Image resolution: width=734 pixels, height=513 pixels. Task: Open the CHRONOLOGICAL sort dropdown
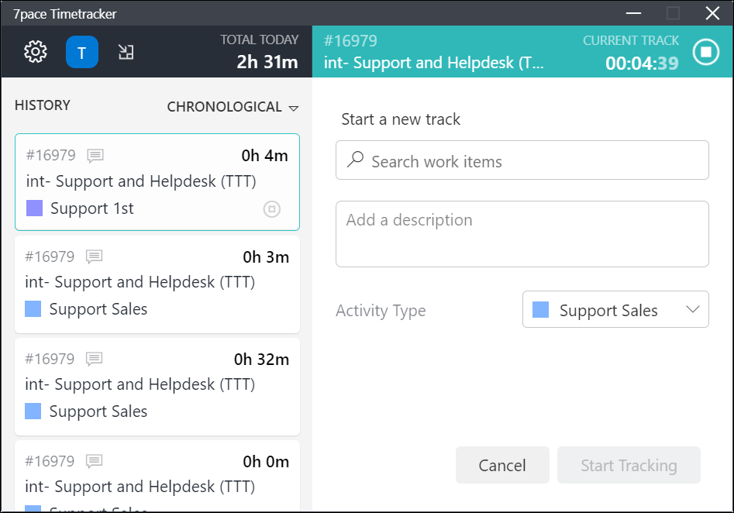point(233,107)
